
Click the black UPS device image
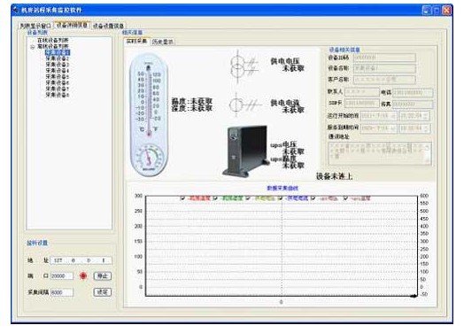coord(246,151)
